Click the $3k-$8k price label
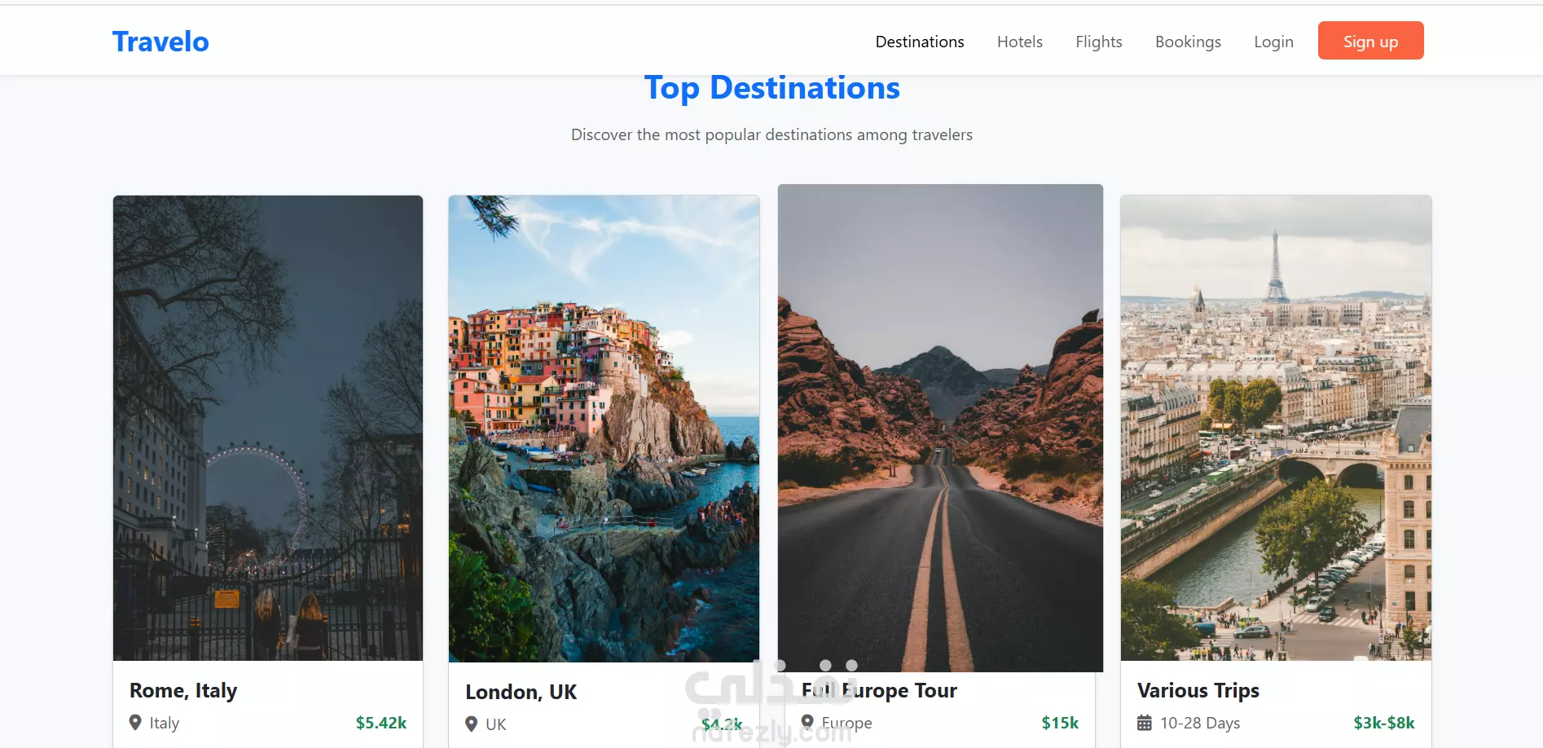Viewport: 1543px width, 748px height. 1384,723
